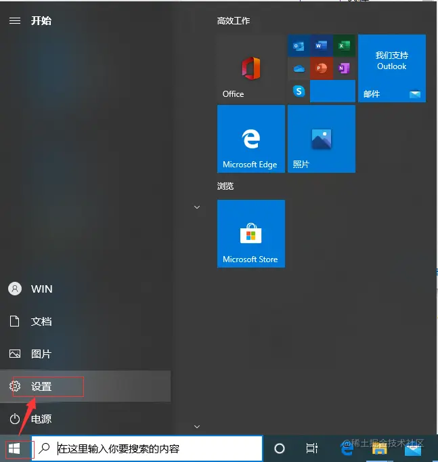This screenshot has height=462, width=438.
Task: Open the 照片 photos tile
Action: (322, 139)
